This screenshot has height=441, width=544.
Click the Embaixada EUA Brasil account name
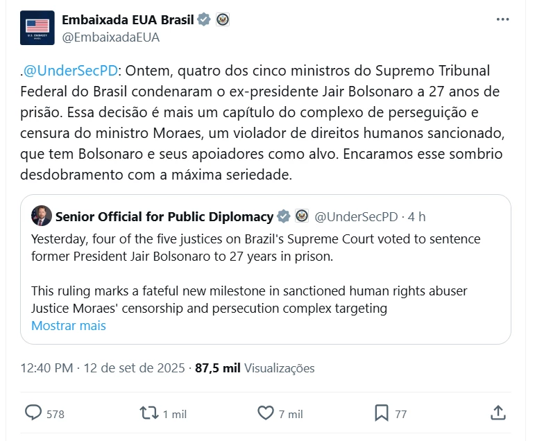point(128,19)
